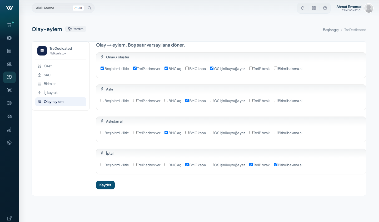Click the Ahmet Evrensel user name
The width and height of the screenshot is (379, 222).
(349, 7)
